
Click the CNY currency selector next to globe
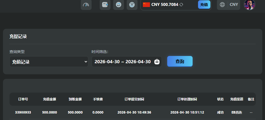pos(234,5)
